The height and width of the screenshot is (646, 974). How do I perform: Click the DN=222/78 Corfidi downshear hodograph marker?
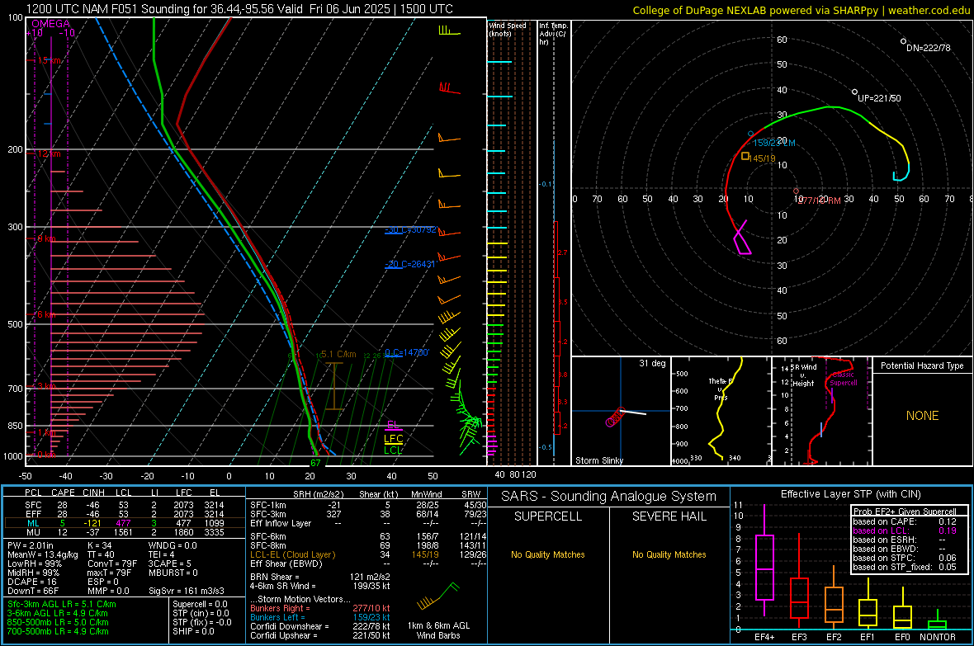[x=903, y=41]
